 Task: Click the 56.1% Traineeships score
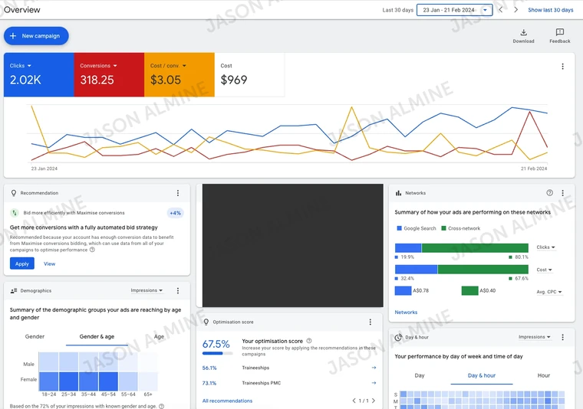pyautogui.click(x=209, y=368)
